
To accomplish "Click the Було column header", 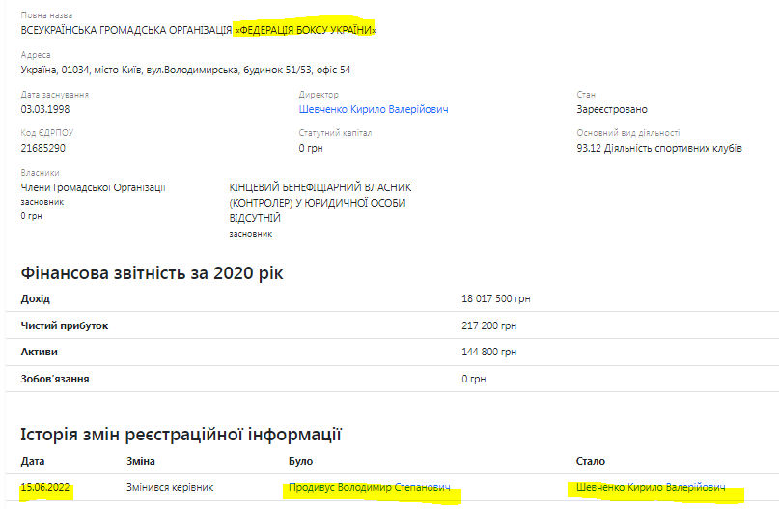I will point(300,462).
